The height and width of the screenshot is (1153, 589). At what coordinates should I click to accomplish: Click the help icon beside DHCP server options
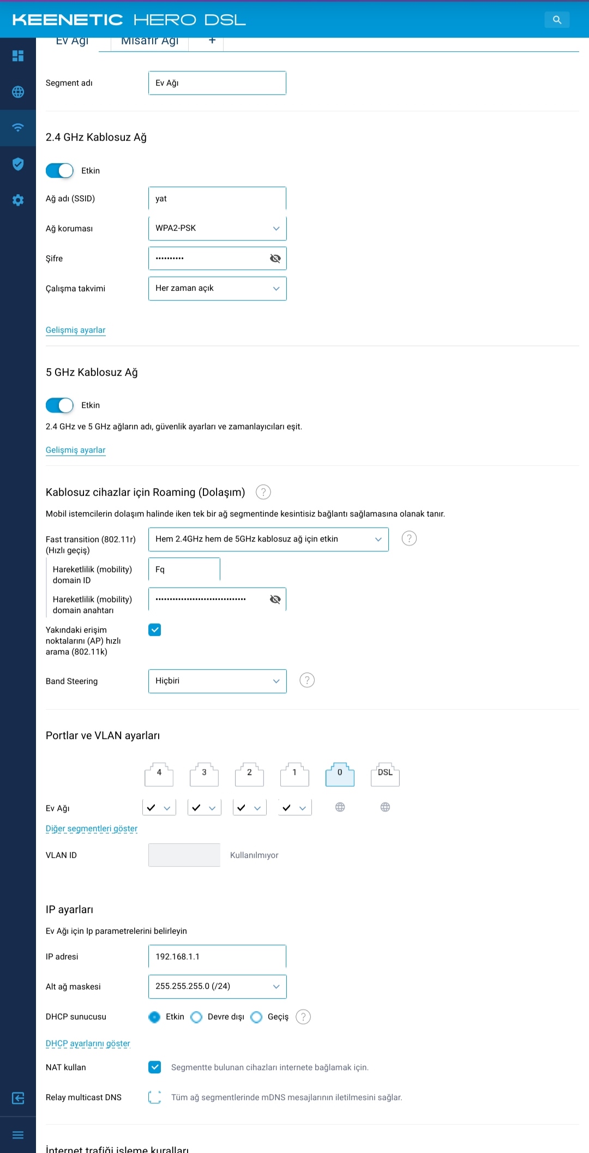(x=303, y=1017)
